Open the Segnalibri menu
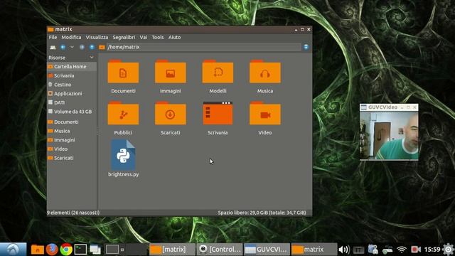455x256 pixels. [x=124, y=37]
